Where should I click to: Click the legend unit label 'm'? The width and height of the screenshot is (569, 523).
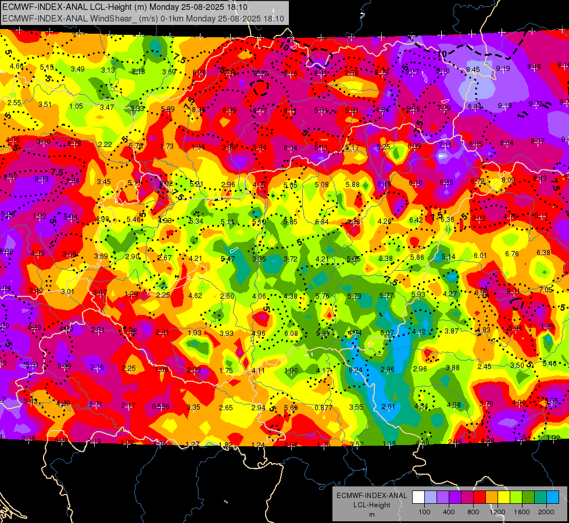[x=371, y=515]
